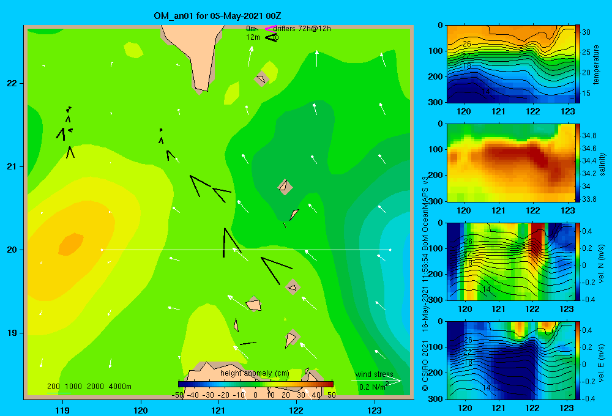The height and width of the screenshot is (416, 612).
Task: Click the island near 122E 19.6N
Action: (293, 287)
